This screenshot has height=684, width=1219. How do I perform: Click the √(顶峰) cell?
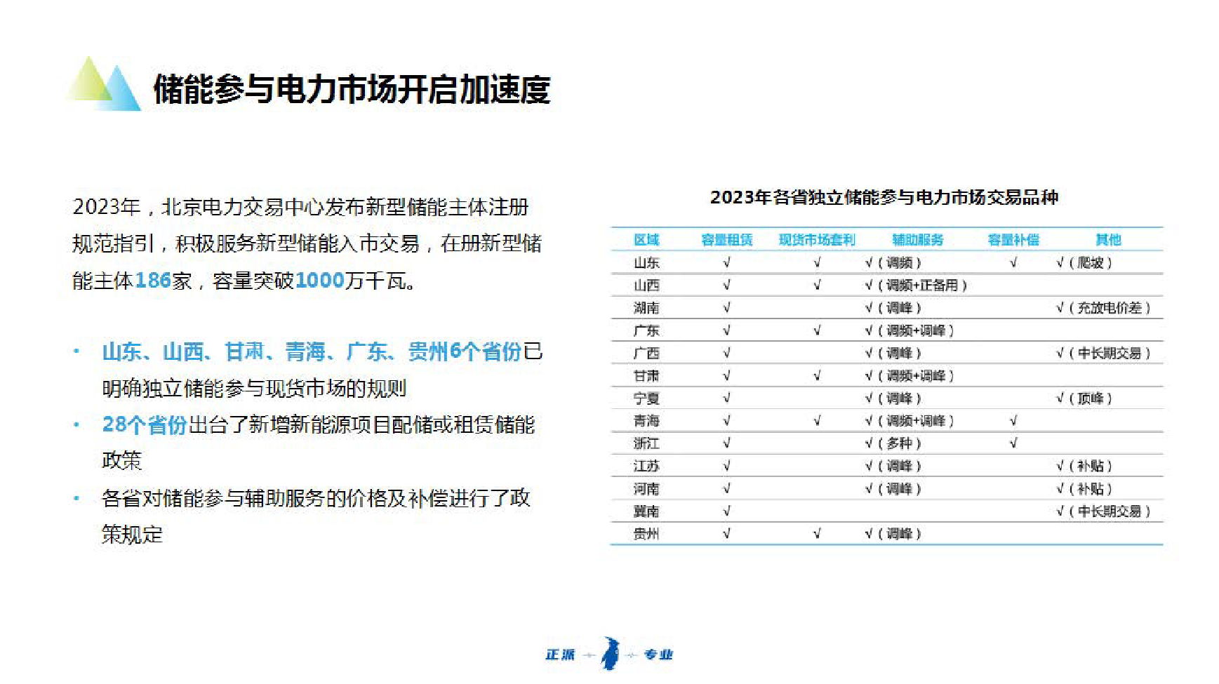coord(1084,398)
